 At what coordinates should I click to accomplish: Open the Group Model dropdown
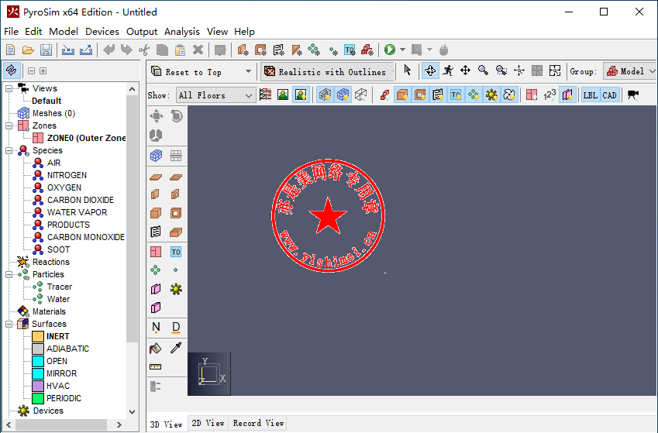tap(630, 71)
